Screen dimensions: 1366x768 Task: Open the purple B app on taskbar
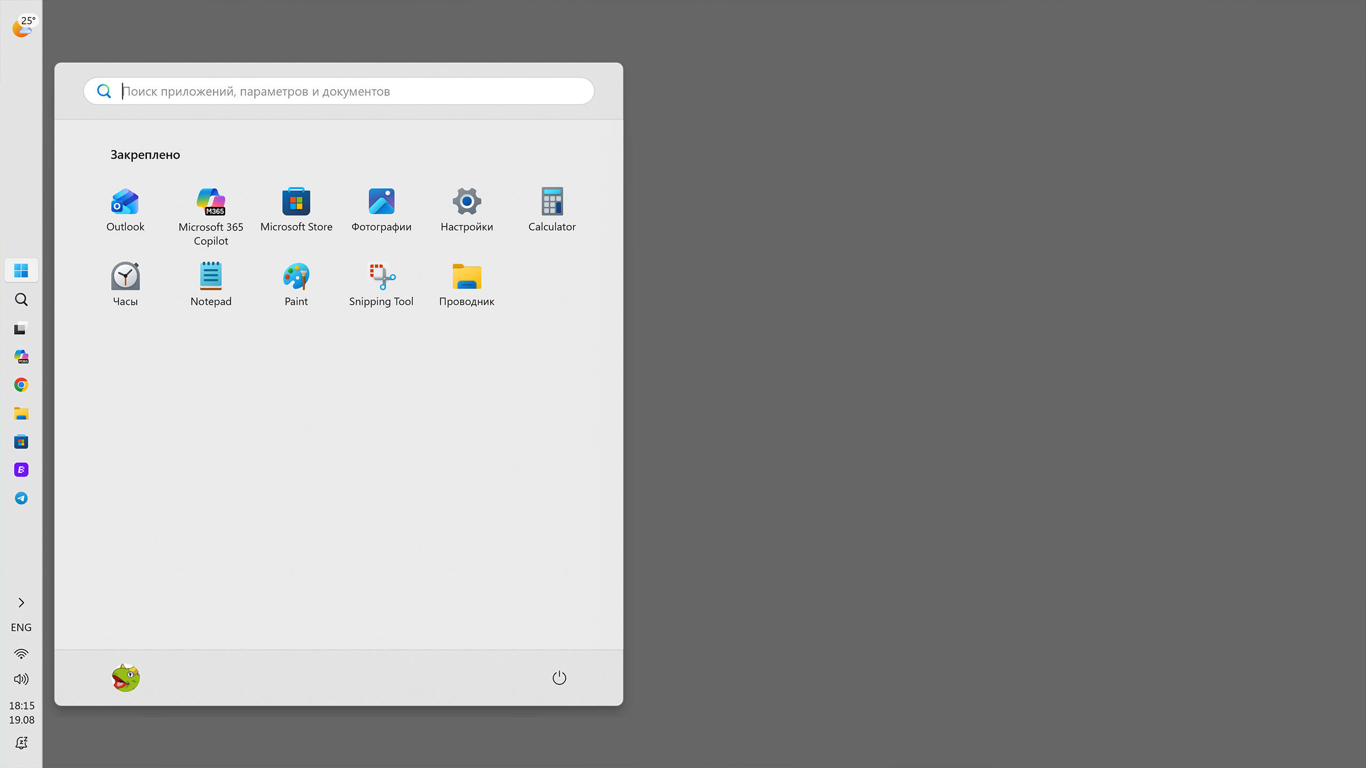[21, 470]
